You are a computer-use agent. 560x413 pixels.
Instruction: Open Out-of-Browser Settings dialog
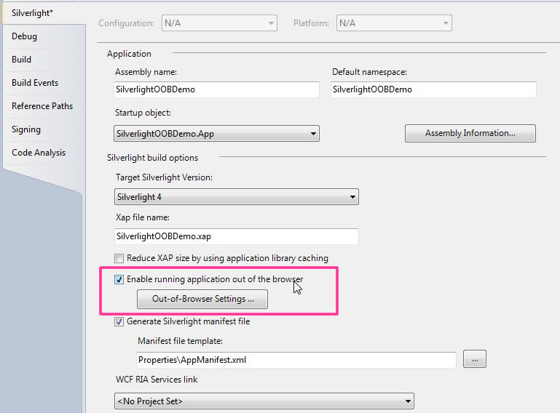pos(202,299)
